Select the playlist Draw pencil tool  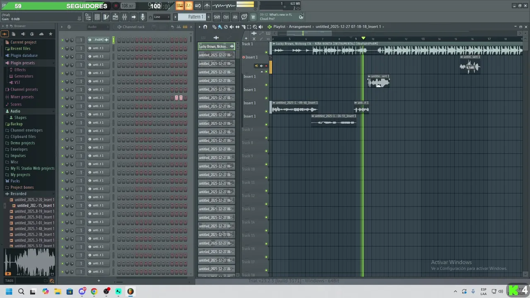point(214,27)
